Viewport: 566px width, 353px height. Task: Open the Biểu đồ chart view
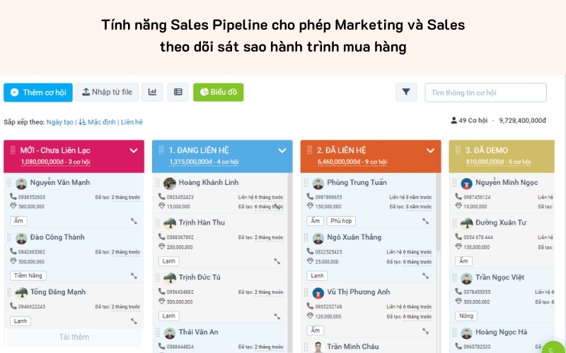point(219,92)
